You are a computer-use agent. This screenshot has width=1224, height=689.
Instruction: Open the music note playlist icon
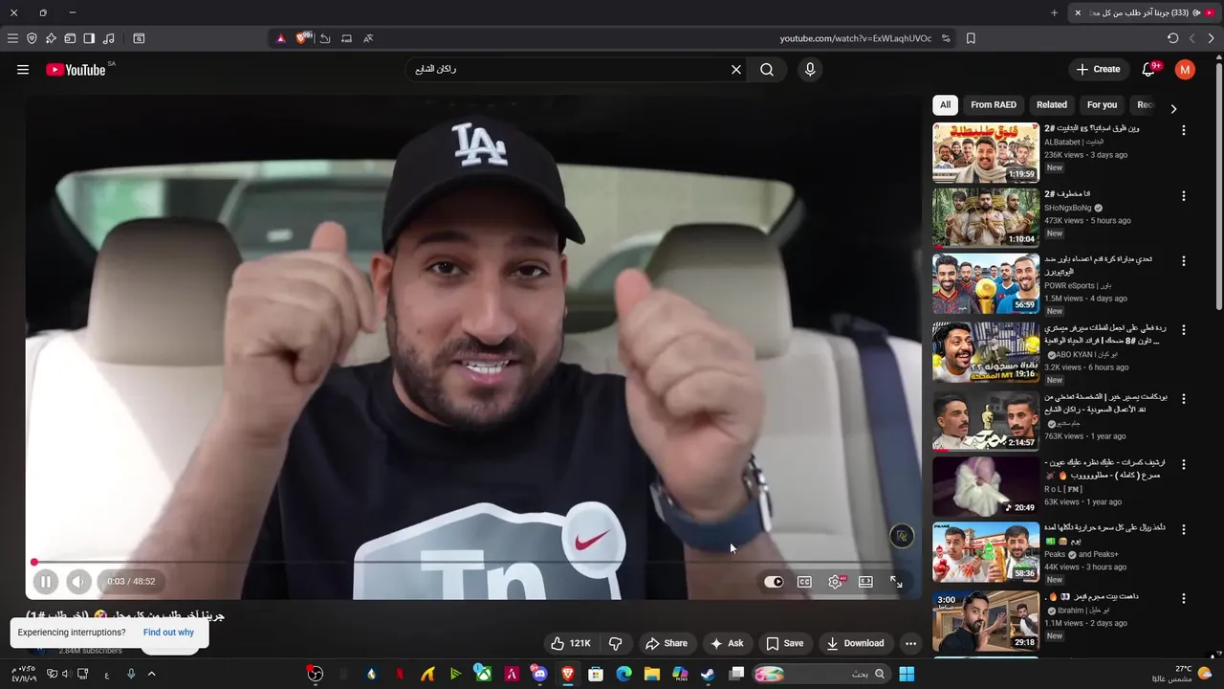(108, 38)
